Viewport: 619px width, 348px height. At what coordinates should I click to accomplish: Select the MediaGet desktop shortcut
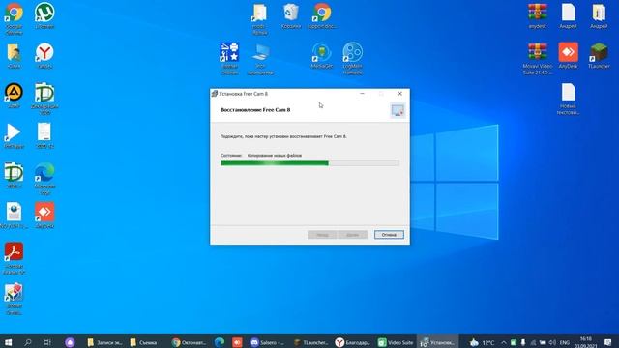point(322,56)
